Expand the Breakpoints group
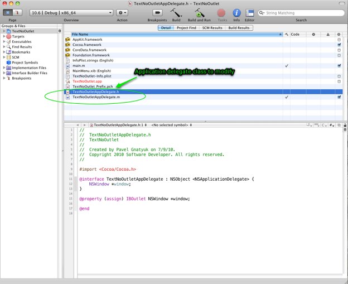348x284 pixels. point(4,78)
